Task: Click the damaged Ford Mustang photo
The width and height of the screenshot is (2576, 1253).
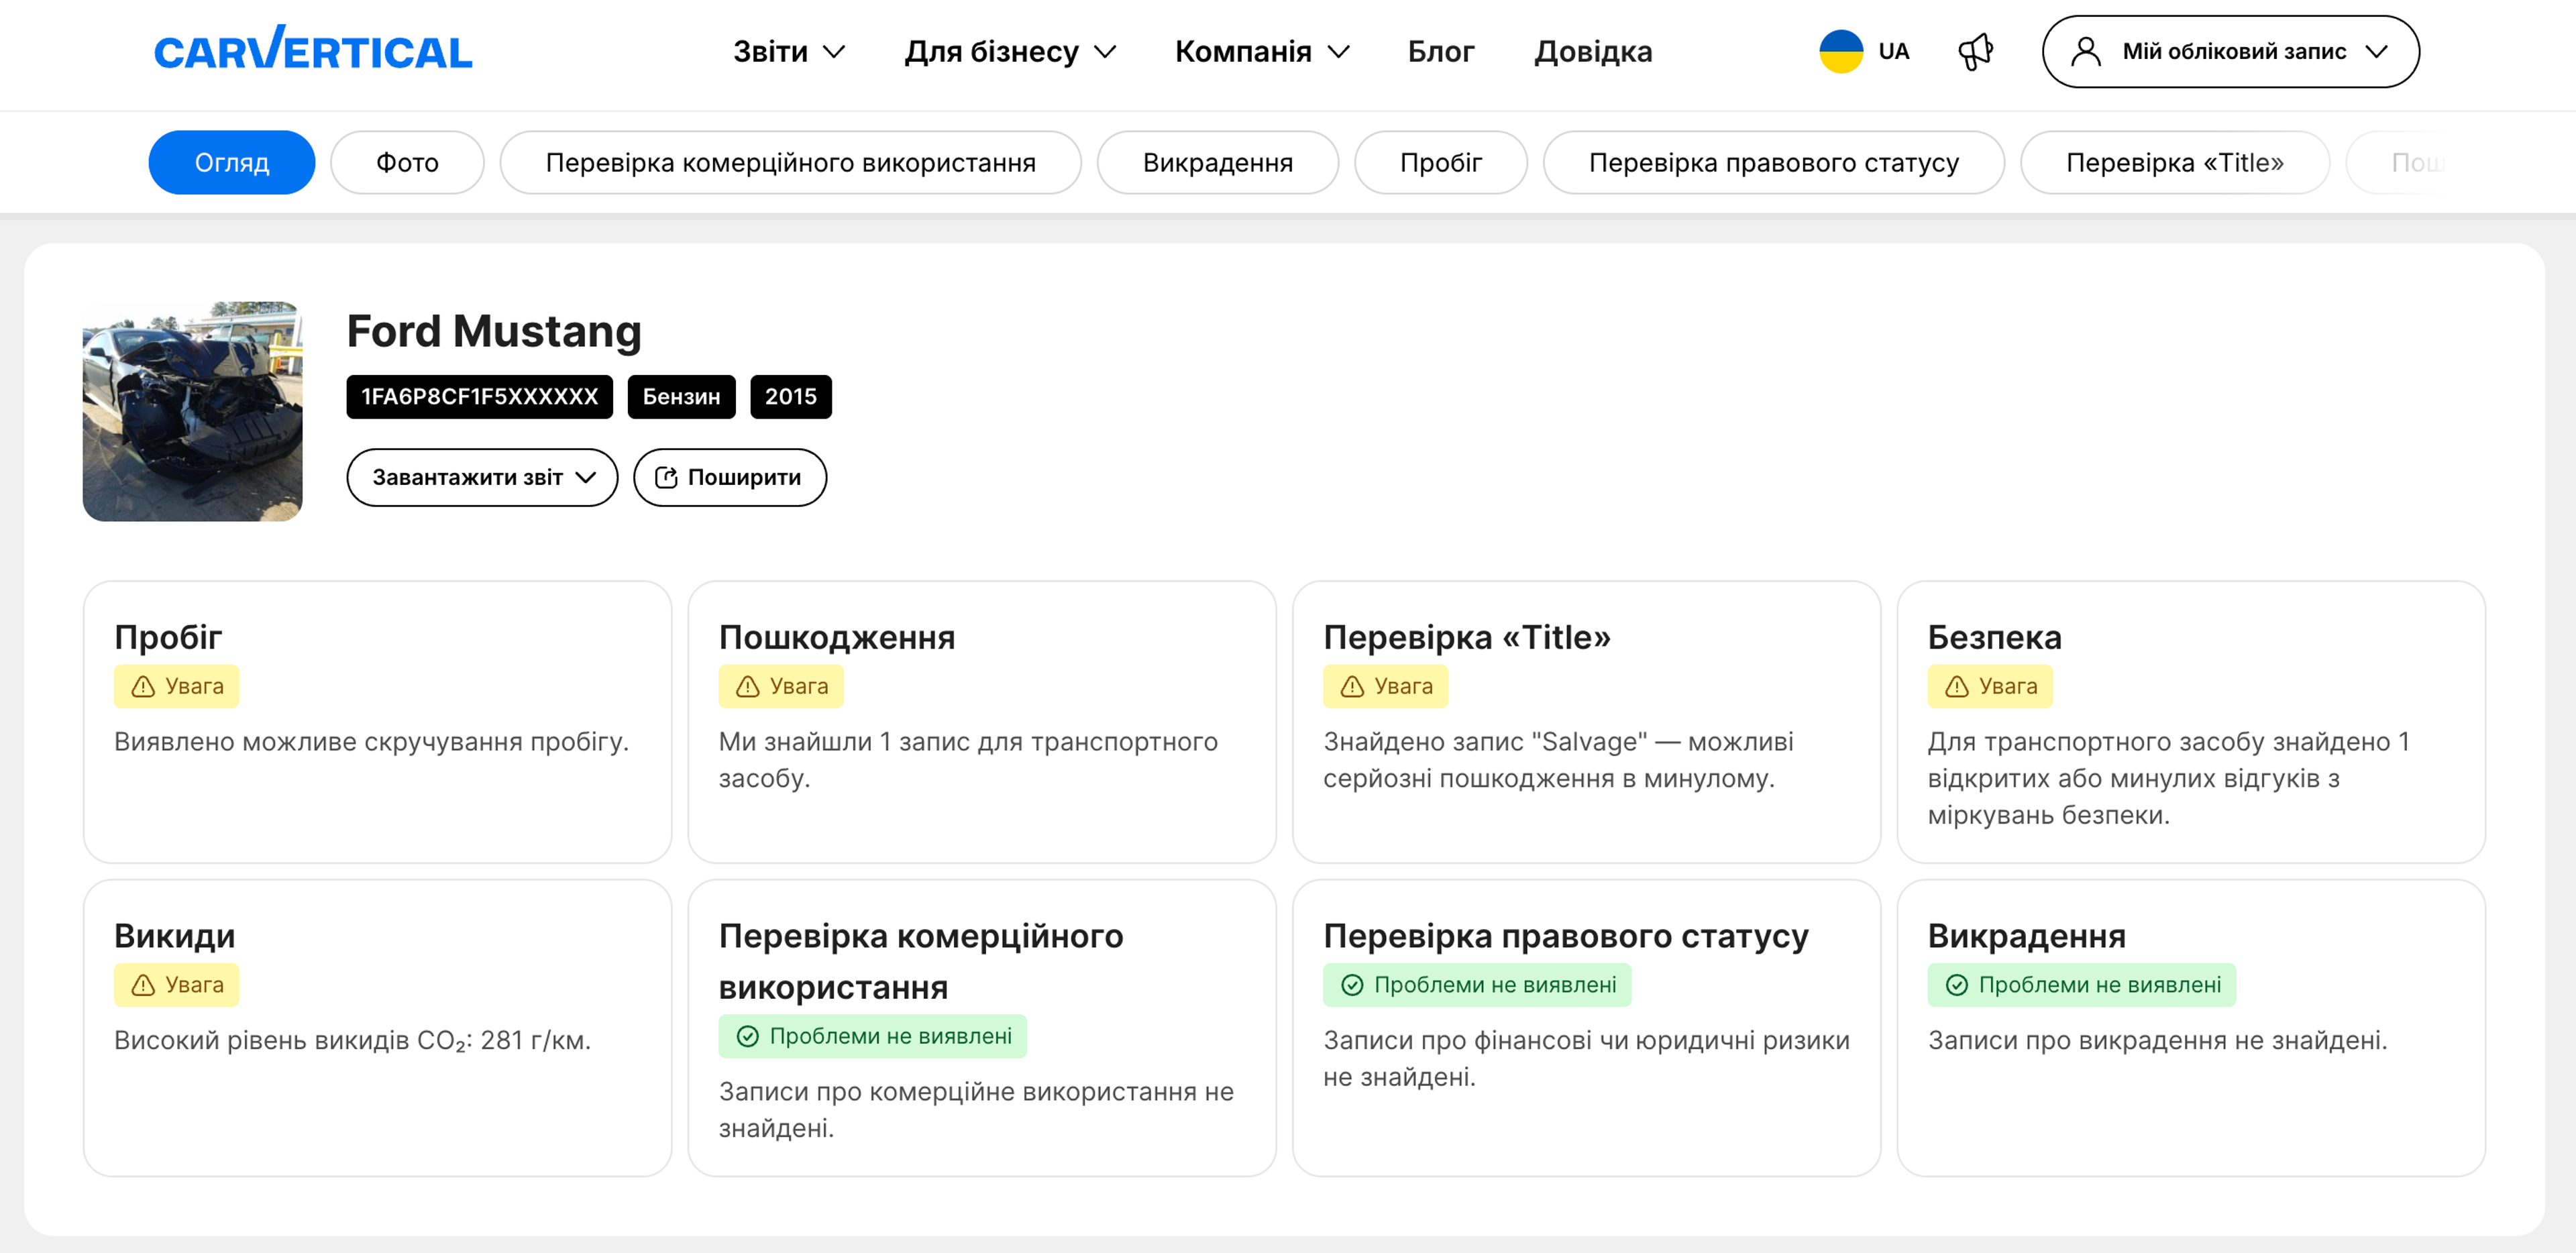Action: pyautogui.click(x=193, y=412)
